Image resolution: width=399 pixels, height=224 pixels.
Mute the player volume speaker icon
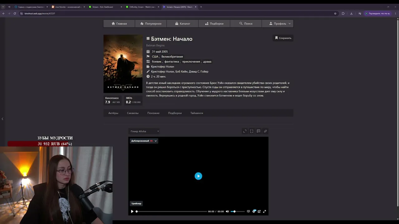(x=227, y=212)
